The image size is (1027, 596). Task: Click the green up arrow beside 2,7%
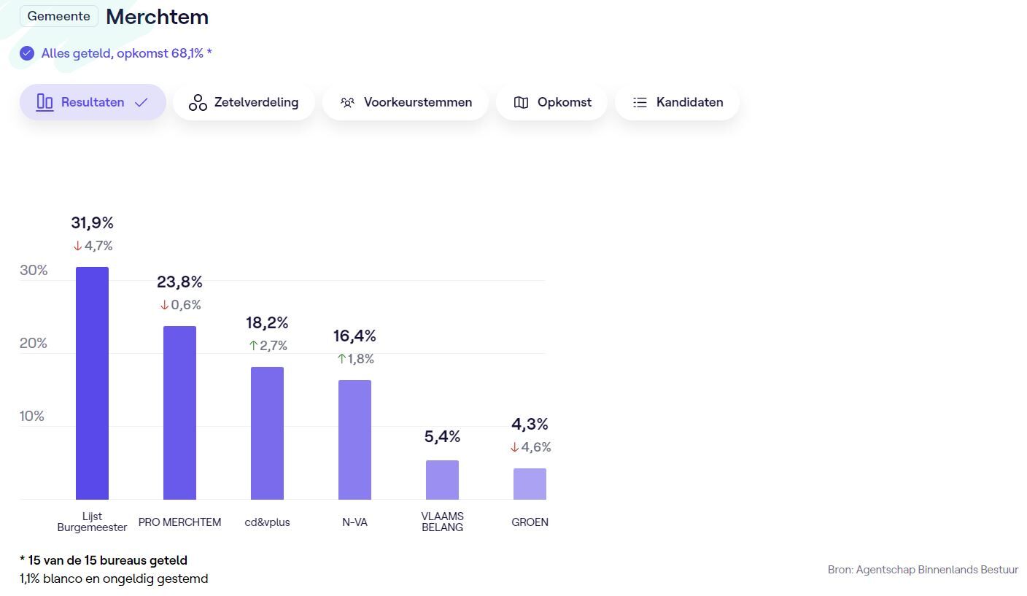point(253,346)
